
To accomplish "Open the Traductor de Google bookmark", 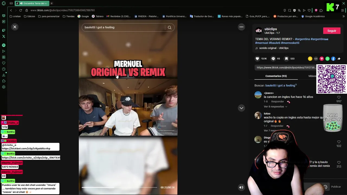I will (x=202, y=16).
